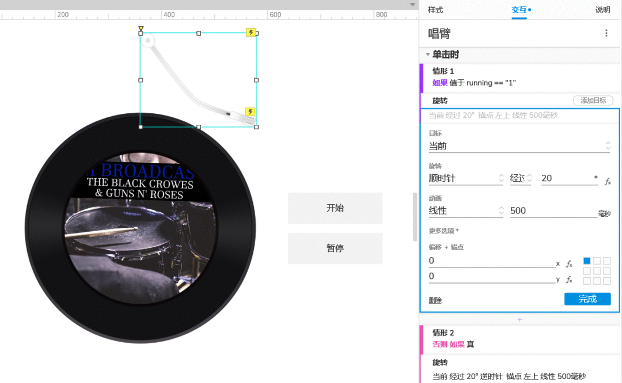Click the bottom-right selection handle
622x383 pixels.
pyautogui.click(x=256, y=127)
